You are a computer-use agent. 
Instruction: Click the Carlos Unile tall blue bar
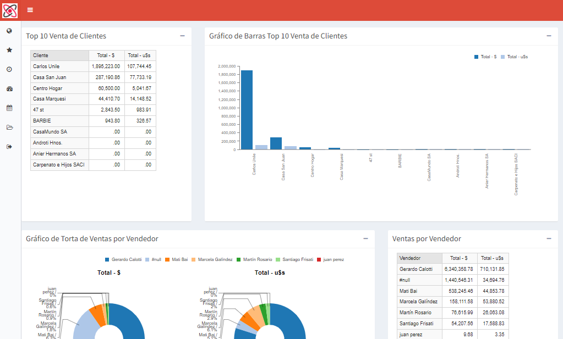click(x=247, y=110)
